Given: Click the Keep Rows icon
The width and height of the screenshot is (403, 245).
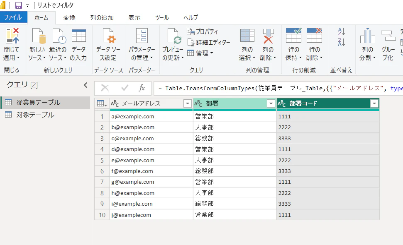Looking at the screenshot, I should click(x=293, y=35).
